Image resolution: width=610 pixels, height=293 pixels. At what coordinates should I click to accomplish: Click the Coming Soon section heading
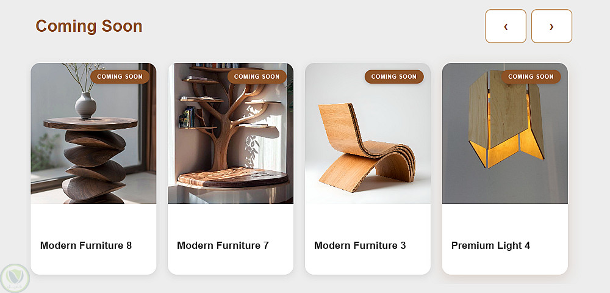(x=89, y=26)
